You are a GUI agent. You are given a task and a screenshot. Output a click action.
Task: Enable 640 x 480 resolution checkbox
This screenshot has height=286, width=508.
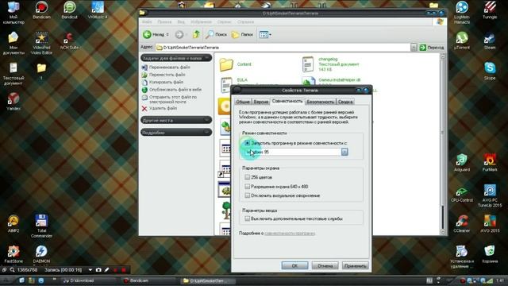click(247, 187)
